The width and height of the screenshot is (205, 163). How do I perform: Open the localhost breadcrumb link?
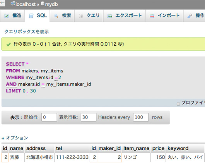coord(26,4)
